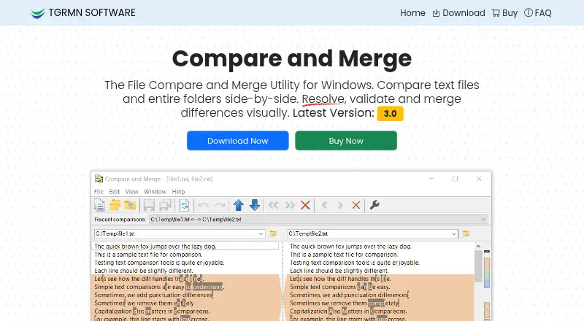The height and width of the screenshot is (321, 584).
Task: Click the save all double floppy icon
Action: [x=165, y=205]
